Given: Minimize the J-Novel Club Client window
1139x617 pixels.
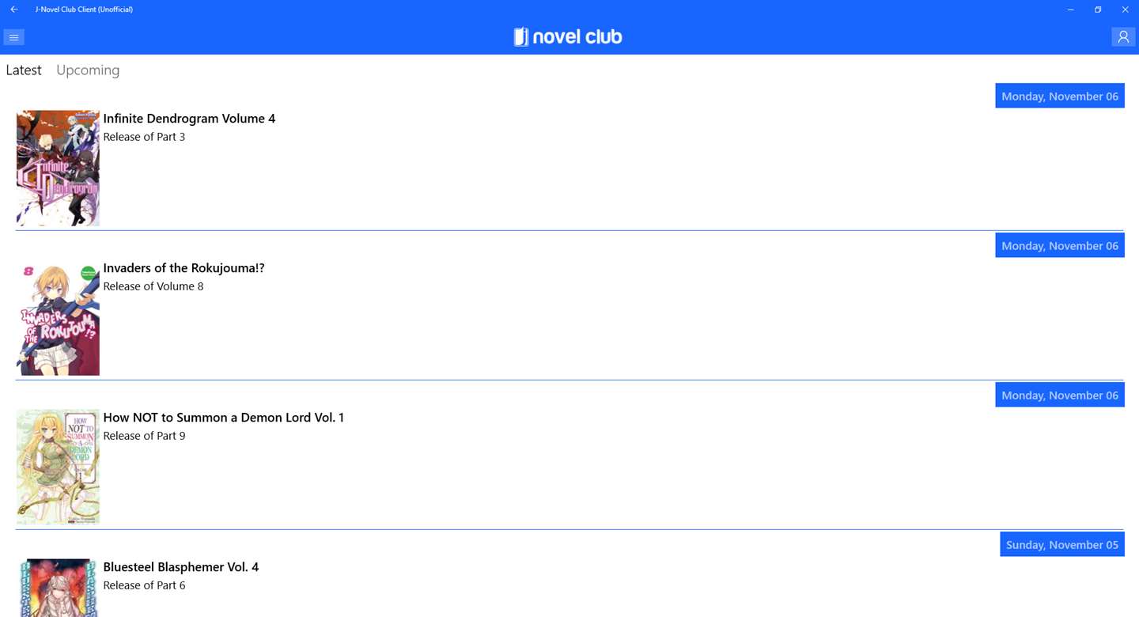Looking at the screenshot, I should (x=1070, y=9).
